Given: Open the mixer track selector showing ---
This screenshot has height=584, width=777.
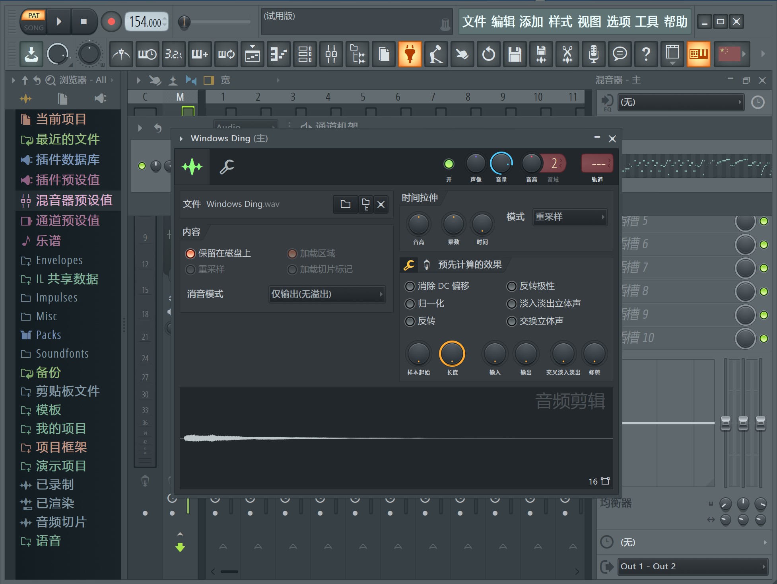Looking at the screenshot, I should (597, 164).
